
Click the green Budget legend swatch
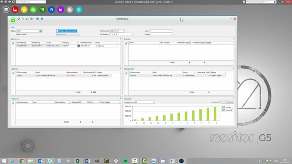tap(224, 108)
